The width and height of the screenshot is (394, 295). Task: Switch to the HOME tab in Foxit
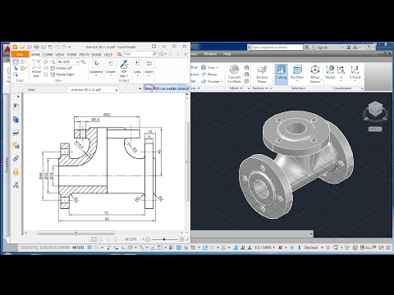pyautogui.click(x=35, y=55)
